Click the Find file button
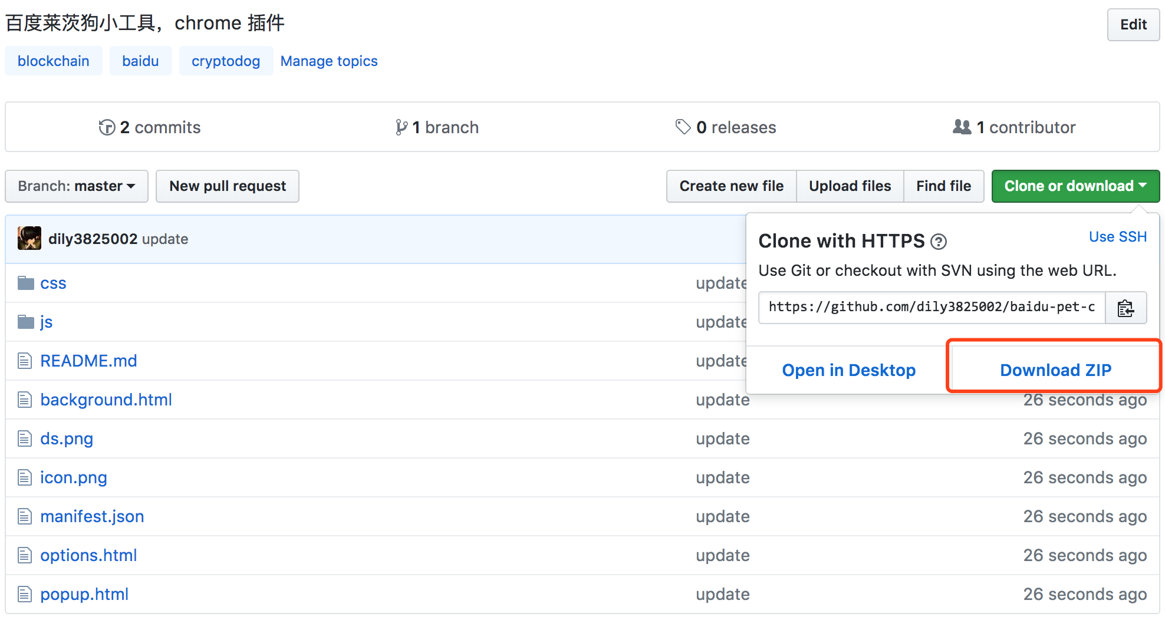 coord(943,186)
